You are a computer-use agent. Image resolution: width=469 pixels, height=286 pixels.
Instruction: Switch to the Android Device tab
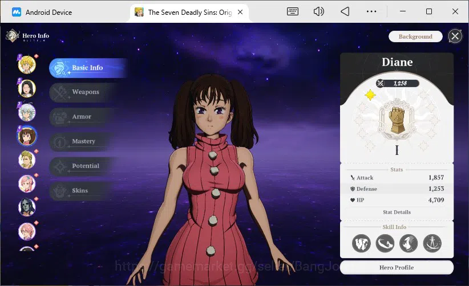click(x=42, y=12)
